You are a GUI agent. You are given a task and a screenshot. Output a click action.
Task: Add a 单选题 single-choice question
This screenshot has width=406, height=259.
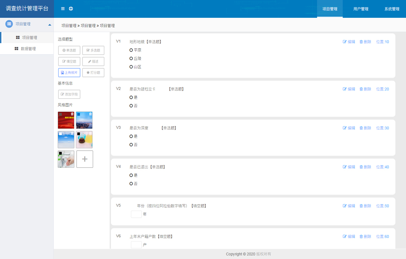pyautogui.click(x=69, y=50)
